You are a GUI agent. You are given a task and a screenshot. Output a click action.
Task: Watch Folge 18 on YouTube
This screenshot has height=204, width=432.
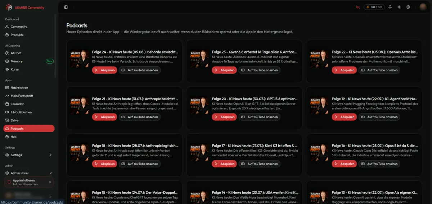coord(140,164)
